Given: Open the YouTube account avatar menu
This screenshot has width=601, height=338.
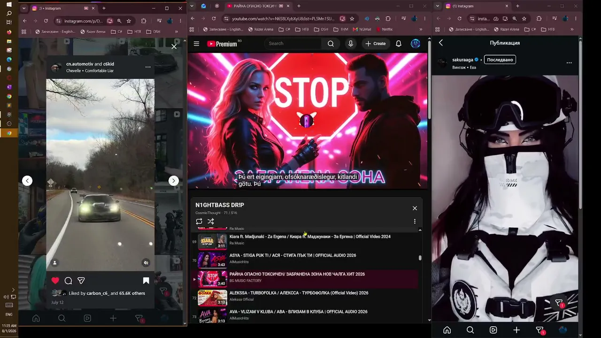Looking at the screenshot, I should point(416,44).
